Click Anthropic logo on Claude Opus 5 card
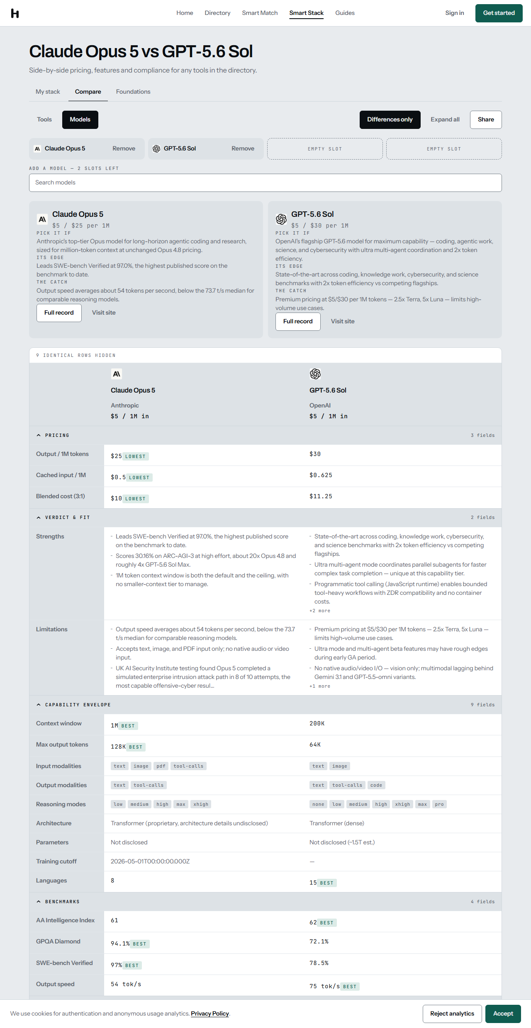This screenshot has height=1028, width=531. pos(42,219)
